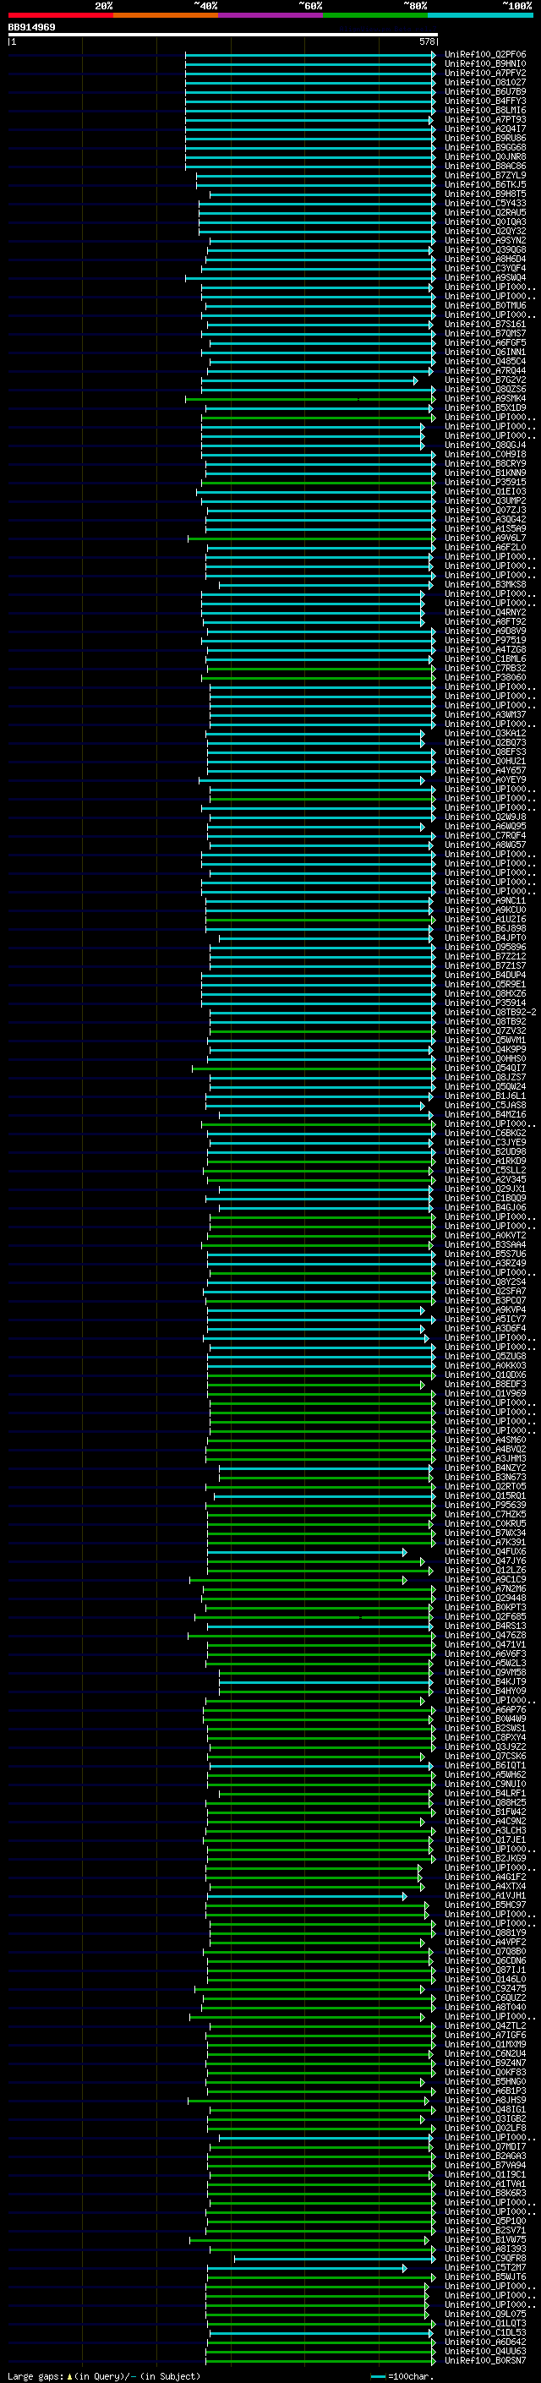The width and height of the screenshot is (541, 2383).
Task: Open the UniRef100_O81027 hit label
Action: coord(485,82)
